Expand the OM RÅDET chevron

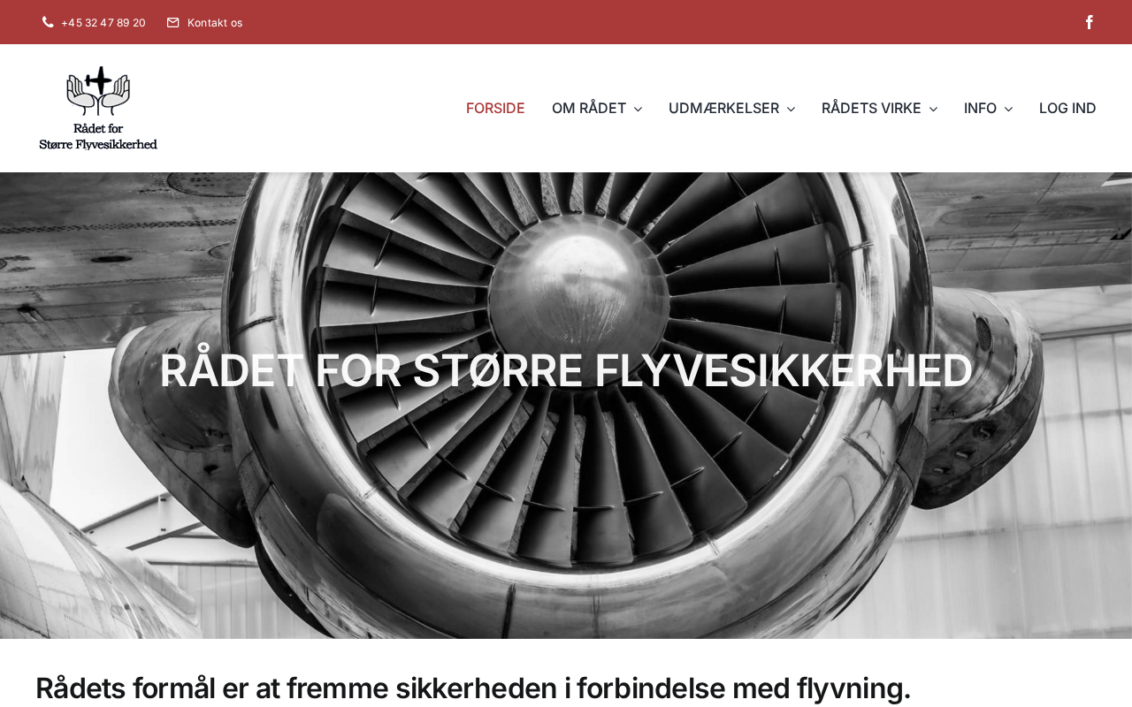pyautogui.click(x=638, y=109)
